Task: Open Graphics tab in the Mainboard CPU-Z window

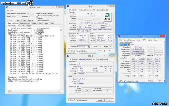Action: 99,59
